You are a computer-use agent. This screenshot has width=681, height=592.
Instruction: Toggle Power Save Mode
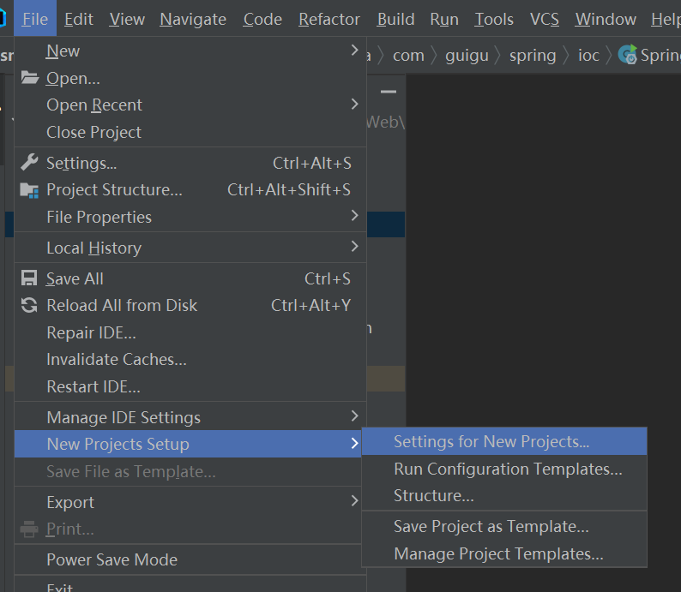click(x=111, y=559)
